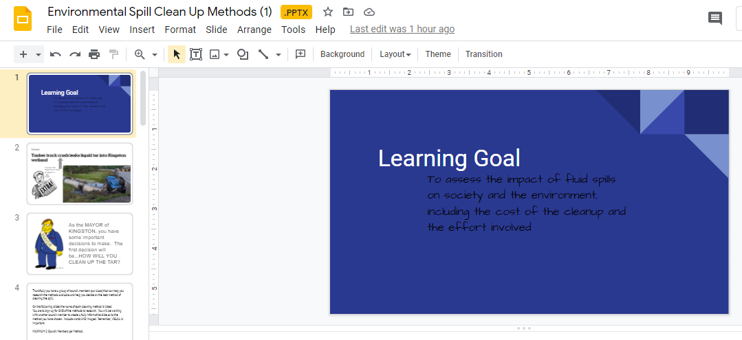
Task: Star this presentation
Action: (x=327, y=12)
